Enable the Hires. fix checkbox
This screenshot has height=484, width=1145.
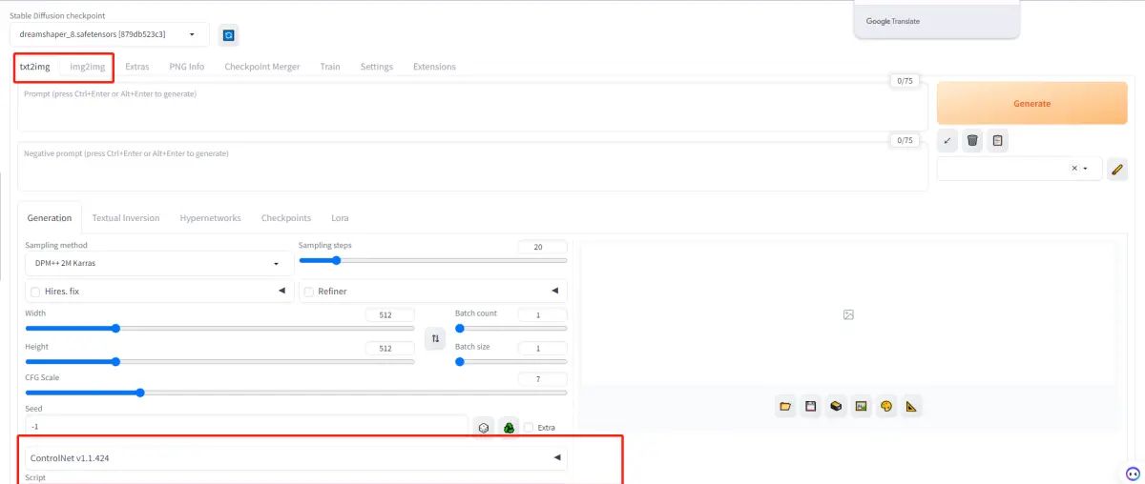36,292
